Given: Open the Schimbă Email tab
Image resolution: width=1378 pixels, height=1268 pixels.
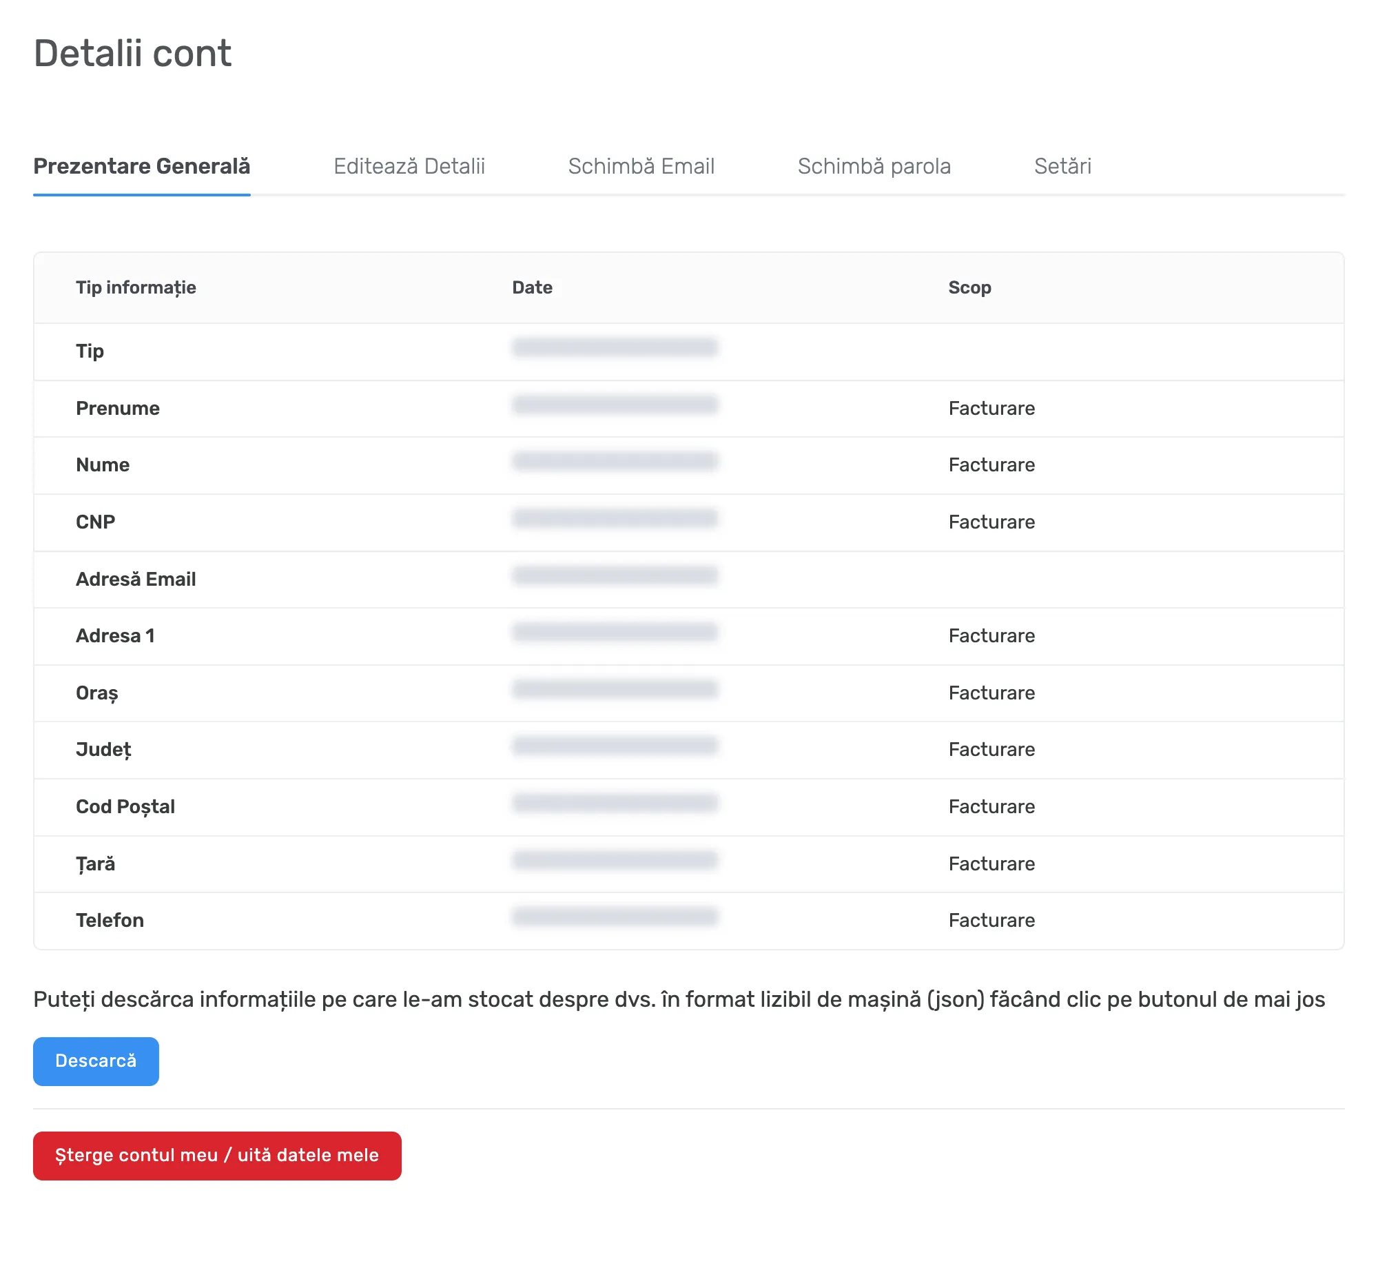Looking at the screenshot, I should pos(641,166).
